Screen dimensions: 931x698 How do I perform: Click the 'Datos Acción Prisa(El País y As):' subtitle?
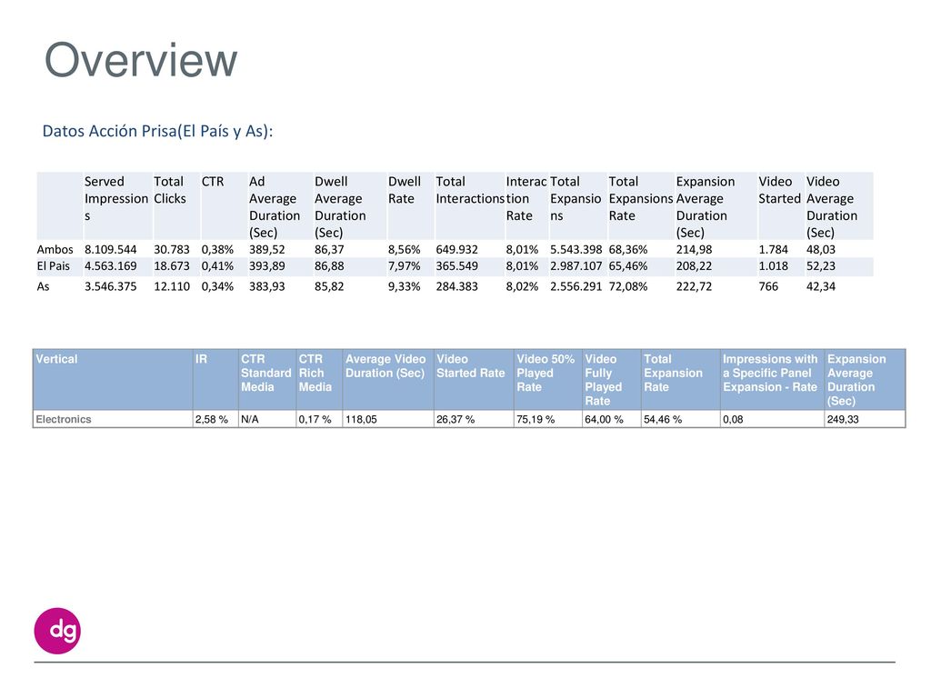(157, 131)
